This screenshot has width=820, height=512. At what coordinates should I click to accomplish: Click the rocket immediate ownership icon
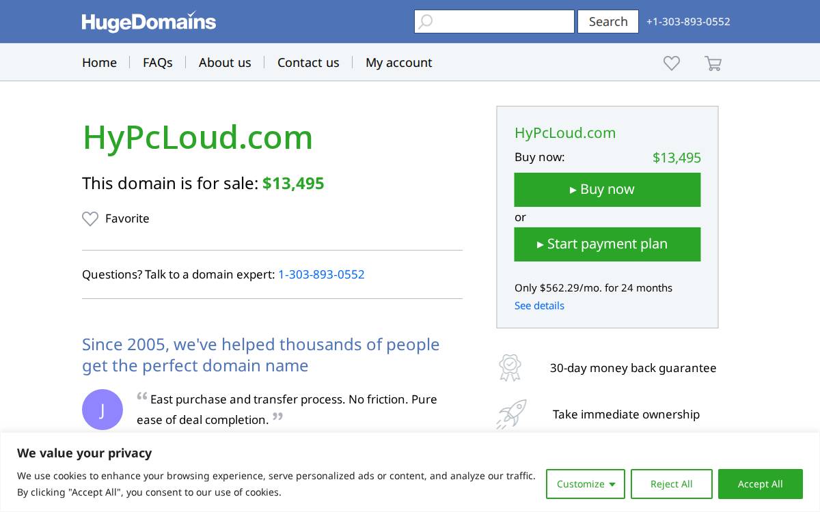(511, 414)
